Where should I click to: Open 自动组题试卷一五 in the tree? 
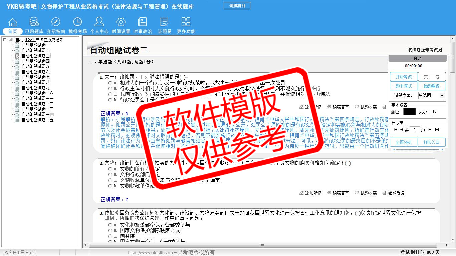coord(37,120)
